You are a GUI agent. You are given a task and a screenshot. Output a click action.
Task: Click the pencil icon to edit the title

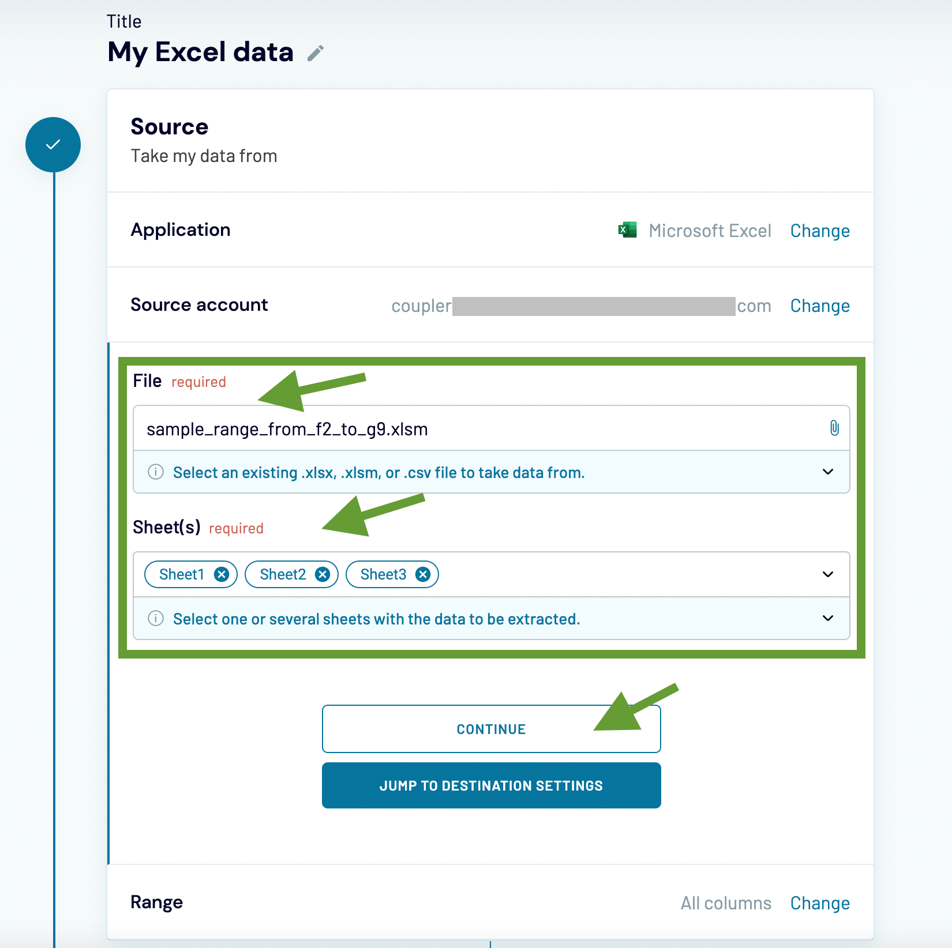click(x=315, y=54)
